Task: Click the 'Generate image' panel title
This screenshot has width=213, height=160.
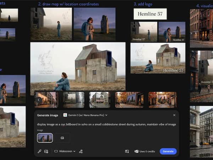Action: [x=48, y=115]
